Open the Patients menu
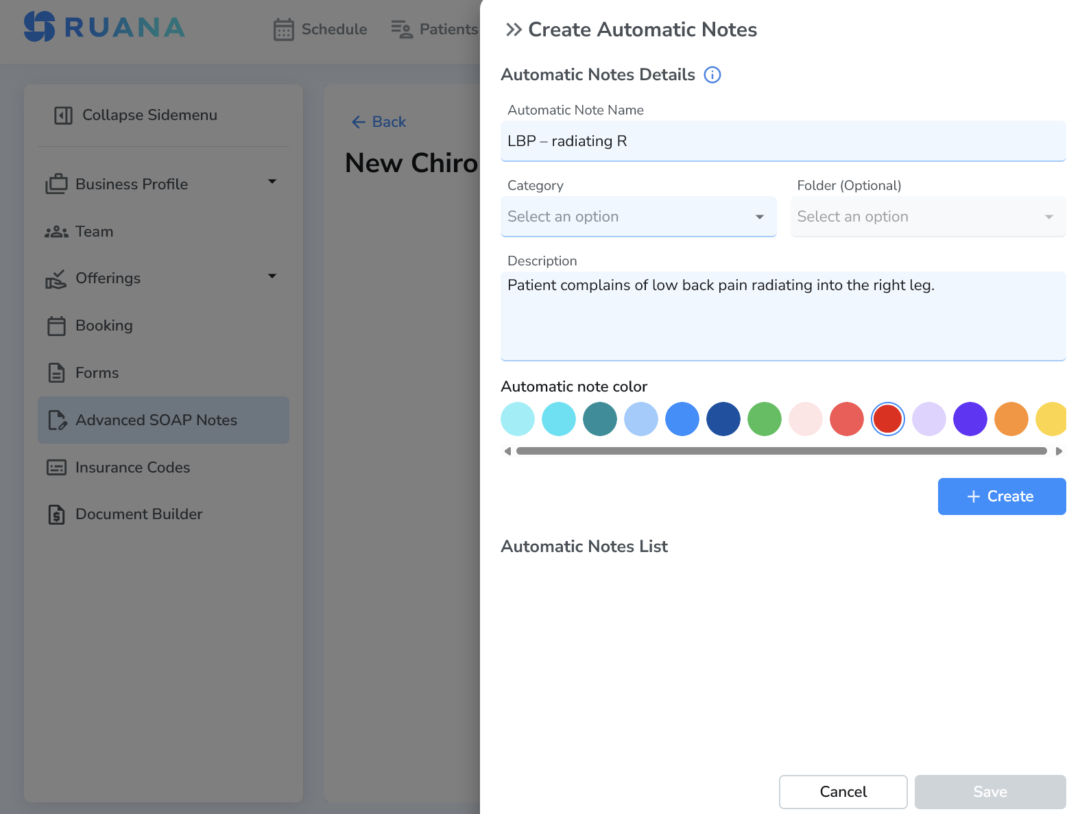Image resolution: width=1080 pixels, height=814 pixels. click(435, 29)
